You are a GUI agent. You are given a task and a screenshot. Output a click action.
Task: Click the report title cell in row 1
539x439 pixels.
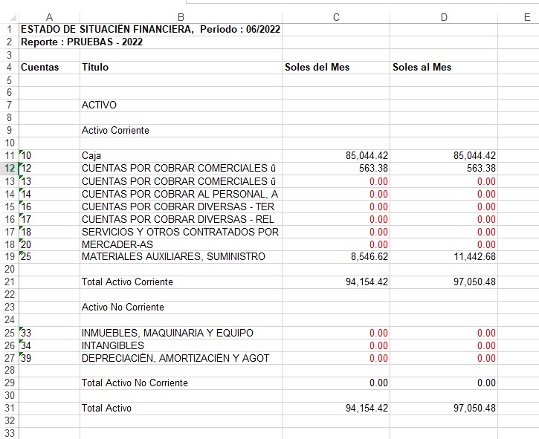[149, 30]
